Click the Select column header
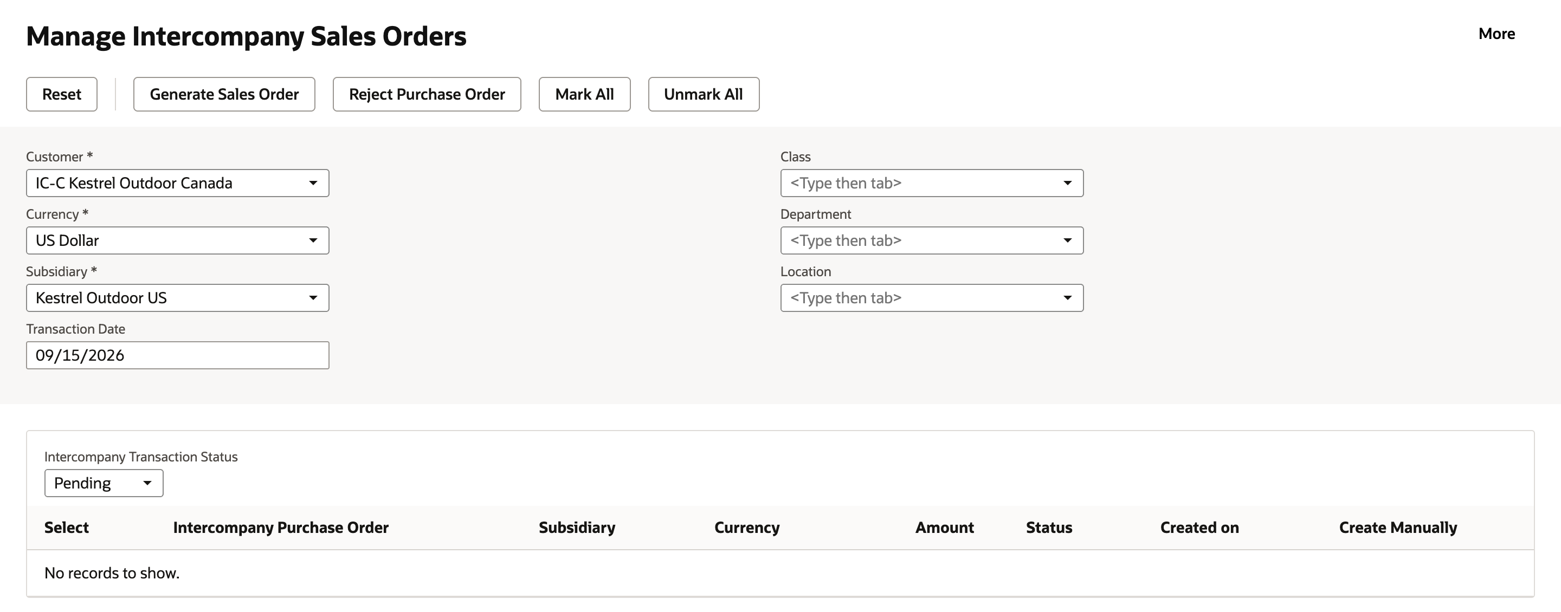The width and height of the screenshot is (1561, 612). (x=67, y=528)
